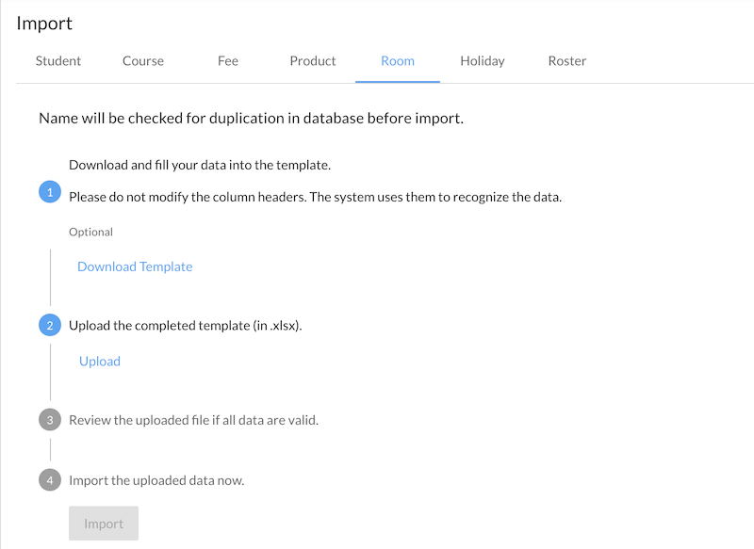Click the gray step 4 circle
Image resolution: width=754 pixels, height=549 pixels.
49,480
